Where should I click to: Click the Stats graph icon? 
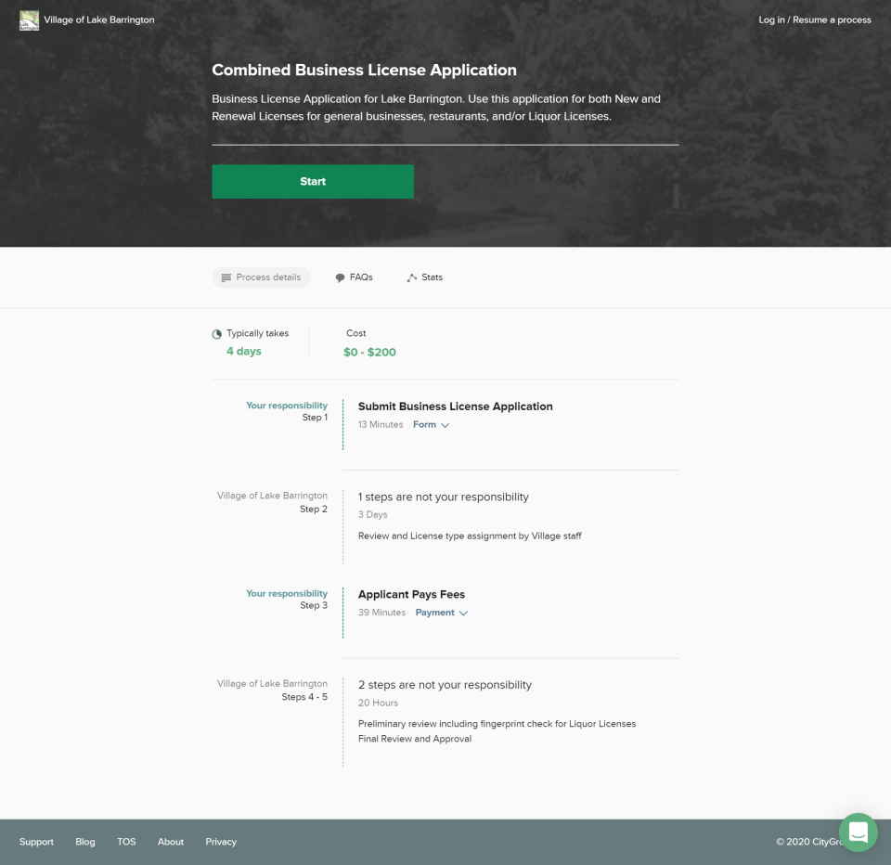tap(412, 278)
